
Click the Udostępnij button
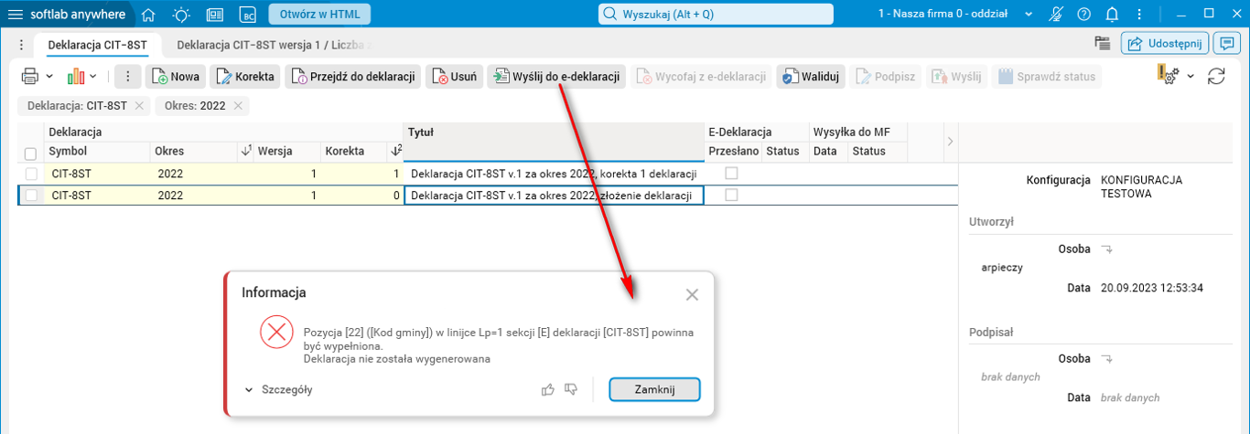tap(1165, 44)
